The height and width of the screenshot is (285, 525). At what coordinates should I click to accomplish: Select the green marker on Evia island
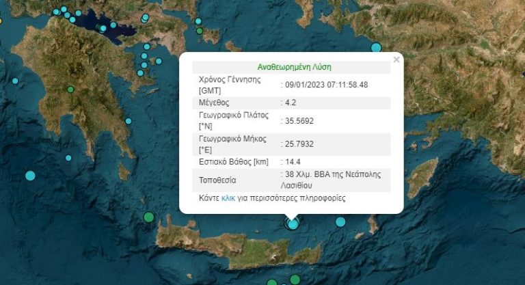coord(200,31)
